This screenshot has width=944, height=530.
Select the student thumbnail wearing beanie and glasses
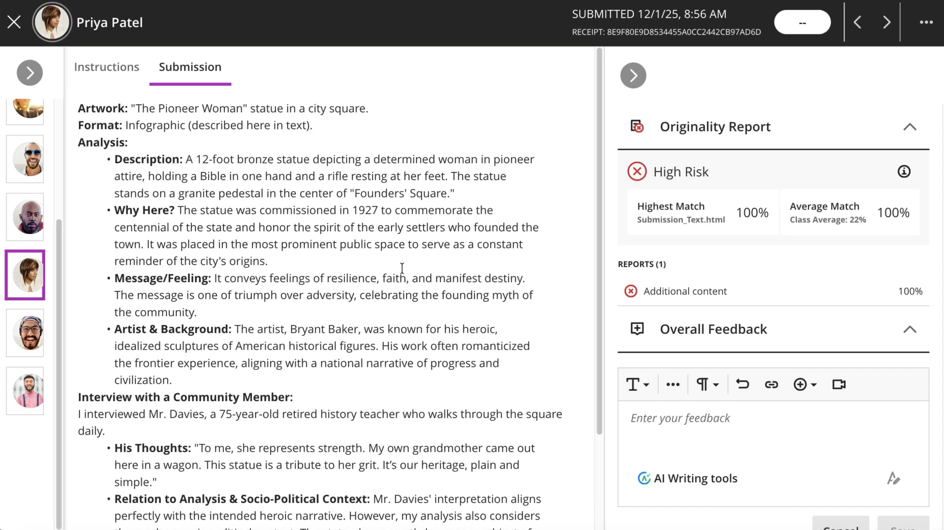click(25, 333)
